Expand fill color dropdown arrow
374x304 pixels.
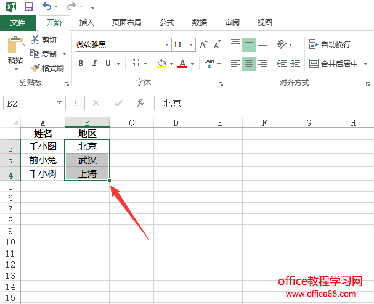click(x=171, y=64)
